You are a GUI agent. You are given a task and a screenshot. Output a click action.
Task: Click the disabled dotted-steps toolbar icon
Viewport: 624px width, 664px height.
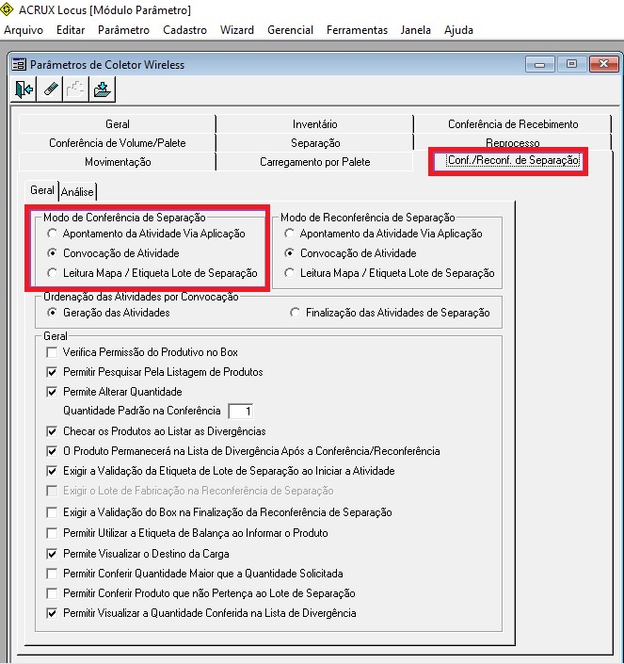click(75, 89)
